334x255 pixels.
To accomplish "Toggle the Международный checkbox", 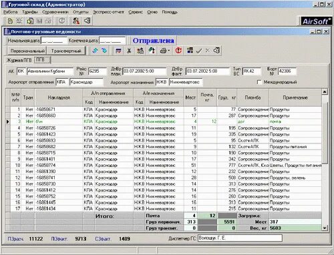I will click(259, 82).
